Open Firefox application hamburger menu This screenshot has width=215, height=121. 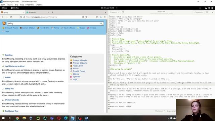(105, 17)
